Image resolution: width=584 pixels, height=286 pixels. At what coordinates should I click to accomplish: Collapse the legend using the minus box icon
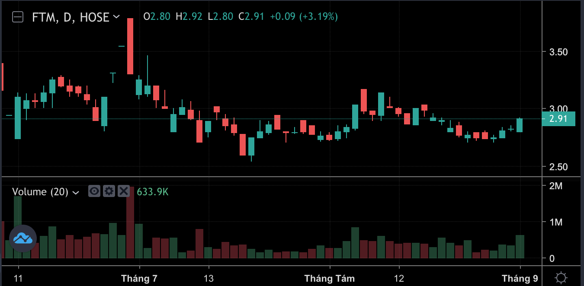point(18,17)
